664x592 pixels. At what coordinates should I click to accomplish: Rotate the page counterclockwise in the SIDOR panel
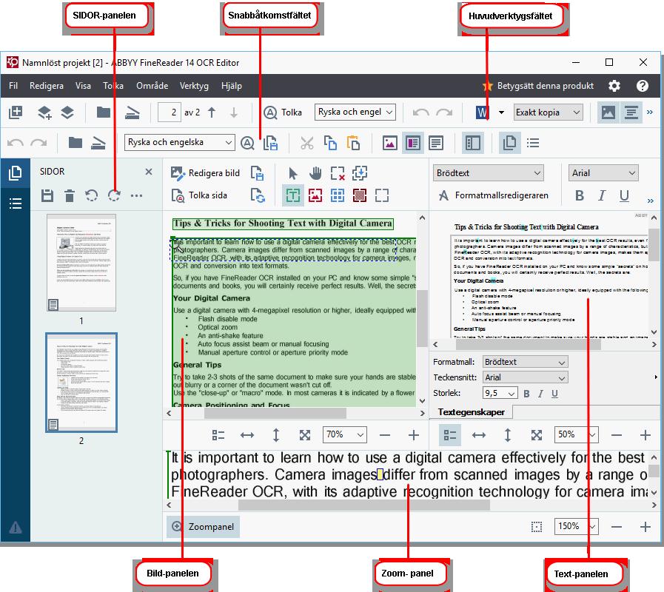pyautogui.click(x=92, y=195)
